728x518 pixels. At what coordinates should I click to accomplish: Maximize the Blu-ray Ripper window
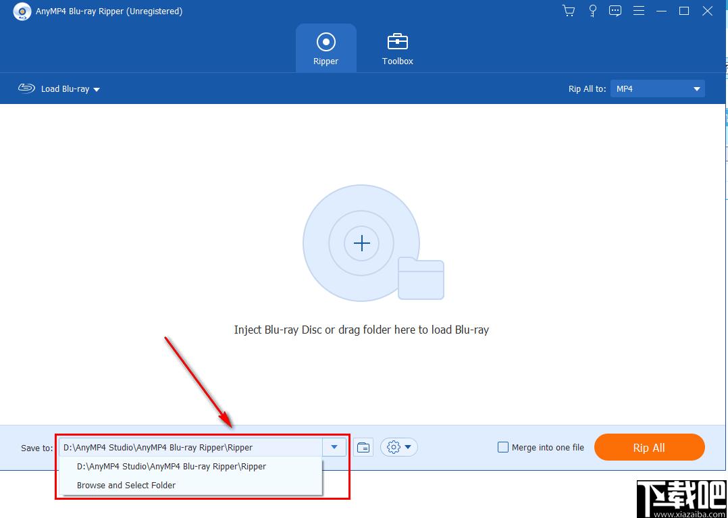pyautogui.click(x=684, y=11)
